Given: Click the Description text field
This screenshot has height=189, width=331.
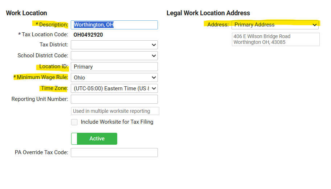Looking at the screenshot, I should pos(114,25).
